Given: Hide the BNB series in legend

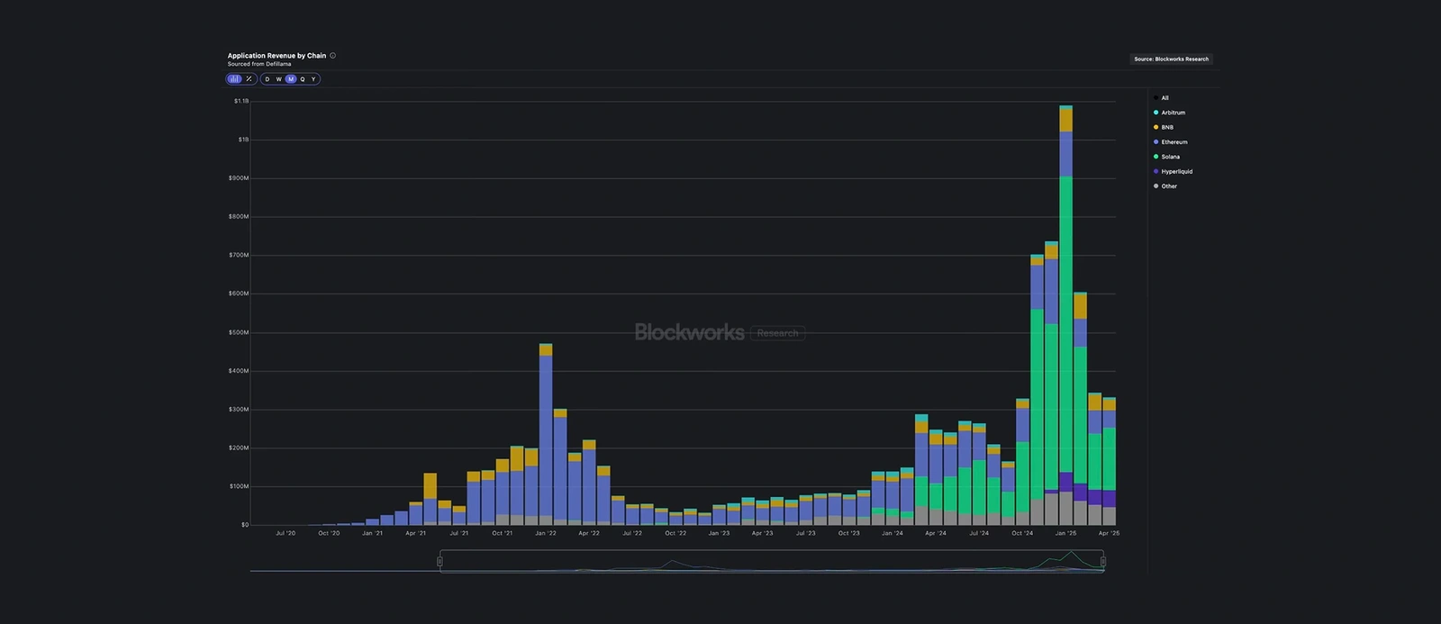Looking at the screenshot, I should pos(1167,128).
